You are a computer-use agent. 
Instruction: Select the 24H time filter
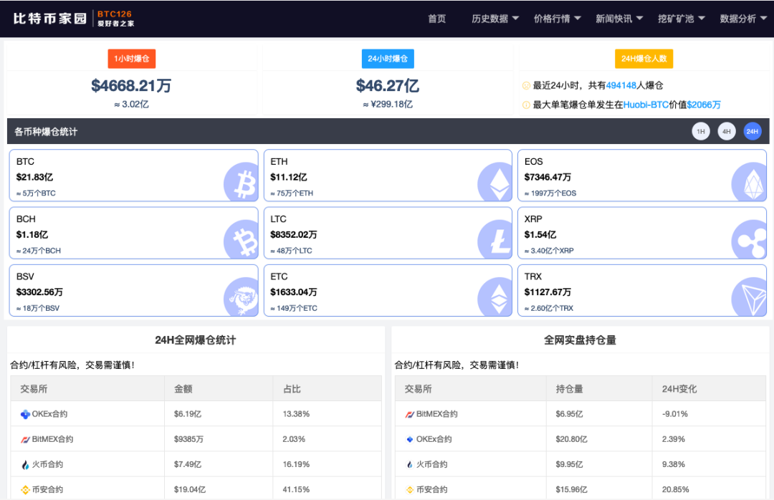pos(752,131)
